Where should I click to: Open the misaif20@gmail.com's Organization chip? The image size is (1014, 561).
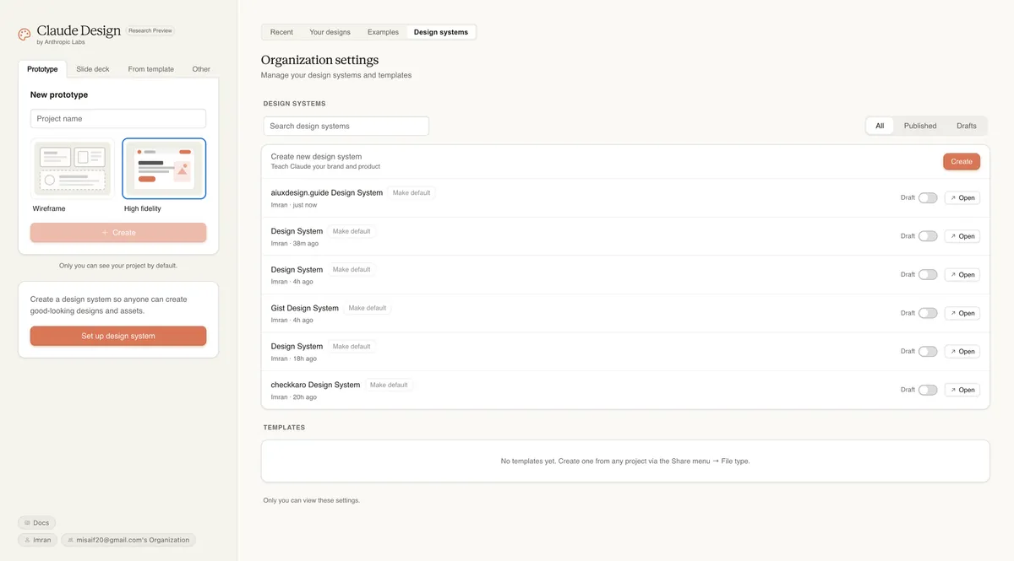pyautogui.click(x=128, y=540)
